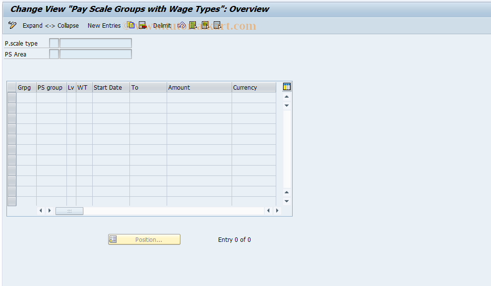491x286 pixels.
Task: Select the fourth table row selector
Action: [x=12, y=129]
